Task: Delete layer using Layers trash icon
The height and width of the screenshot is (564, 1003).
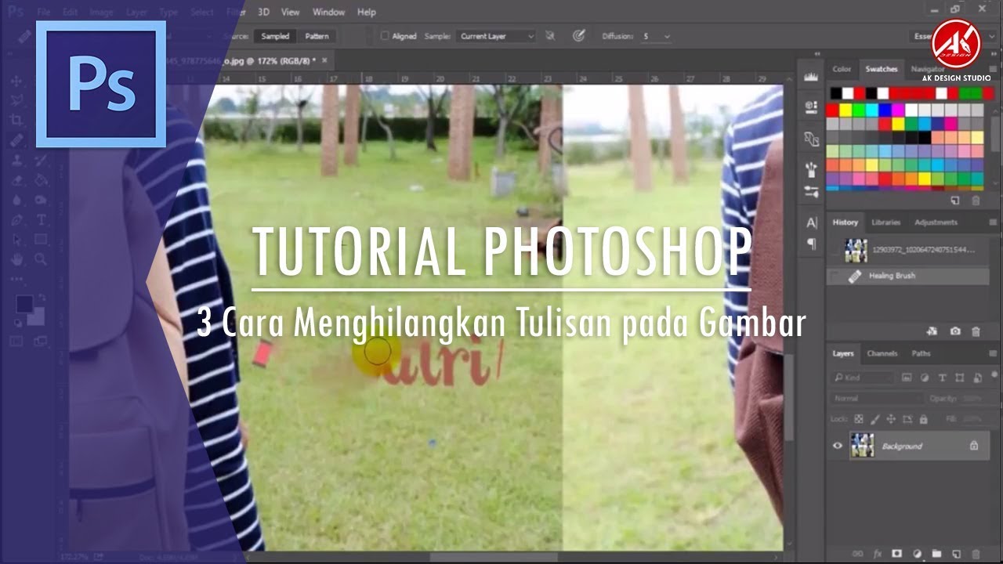Action: pyautogui.click(x=976, y=553)
